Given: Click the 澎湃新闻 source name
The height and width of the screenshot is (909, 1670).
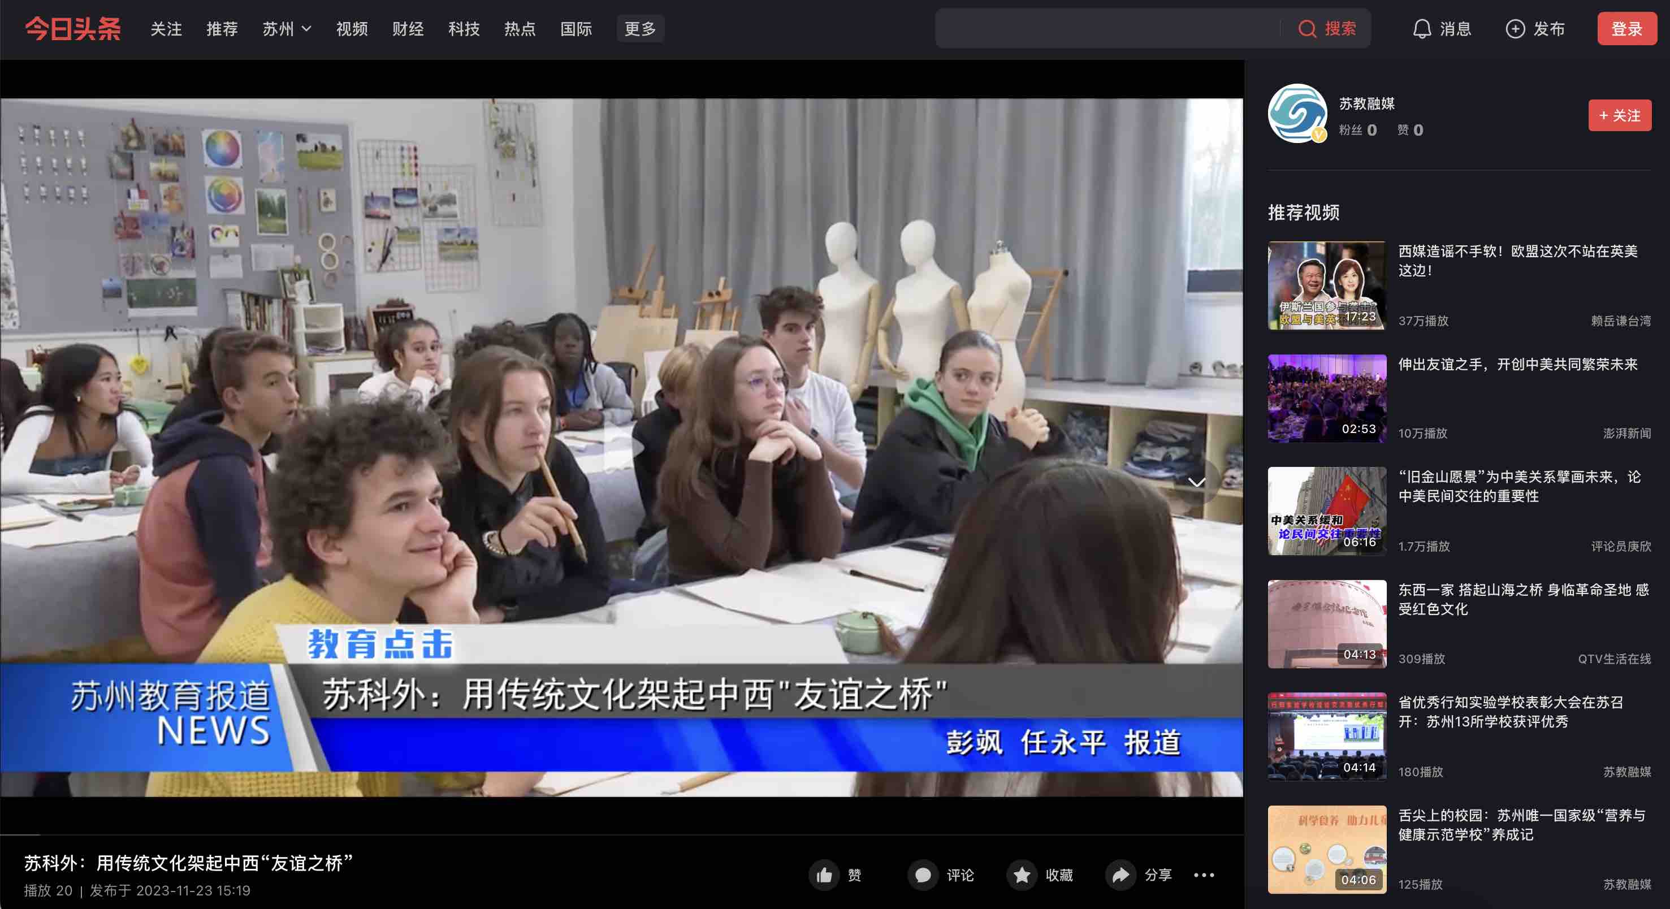Looking at the screenshot, I should point(1626,433).
